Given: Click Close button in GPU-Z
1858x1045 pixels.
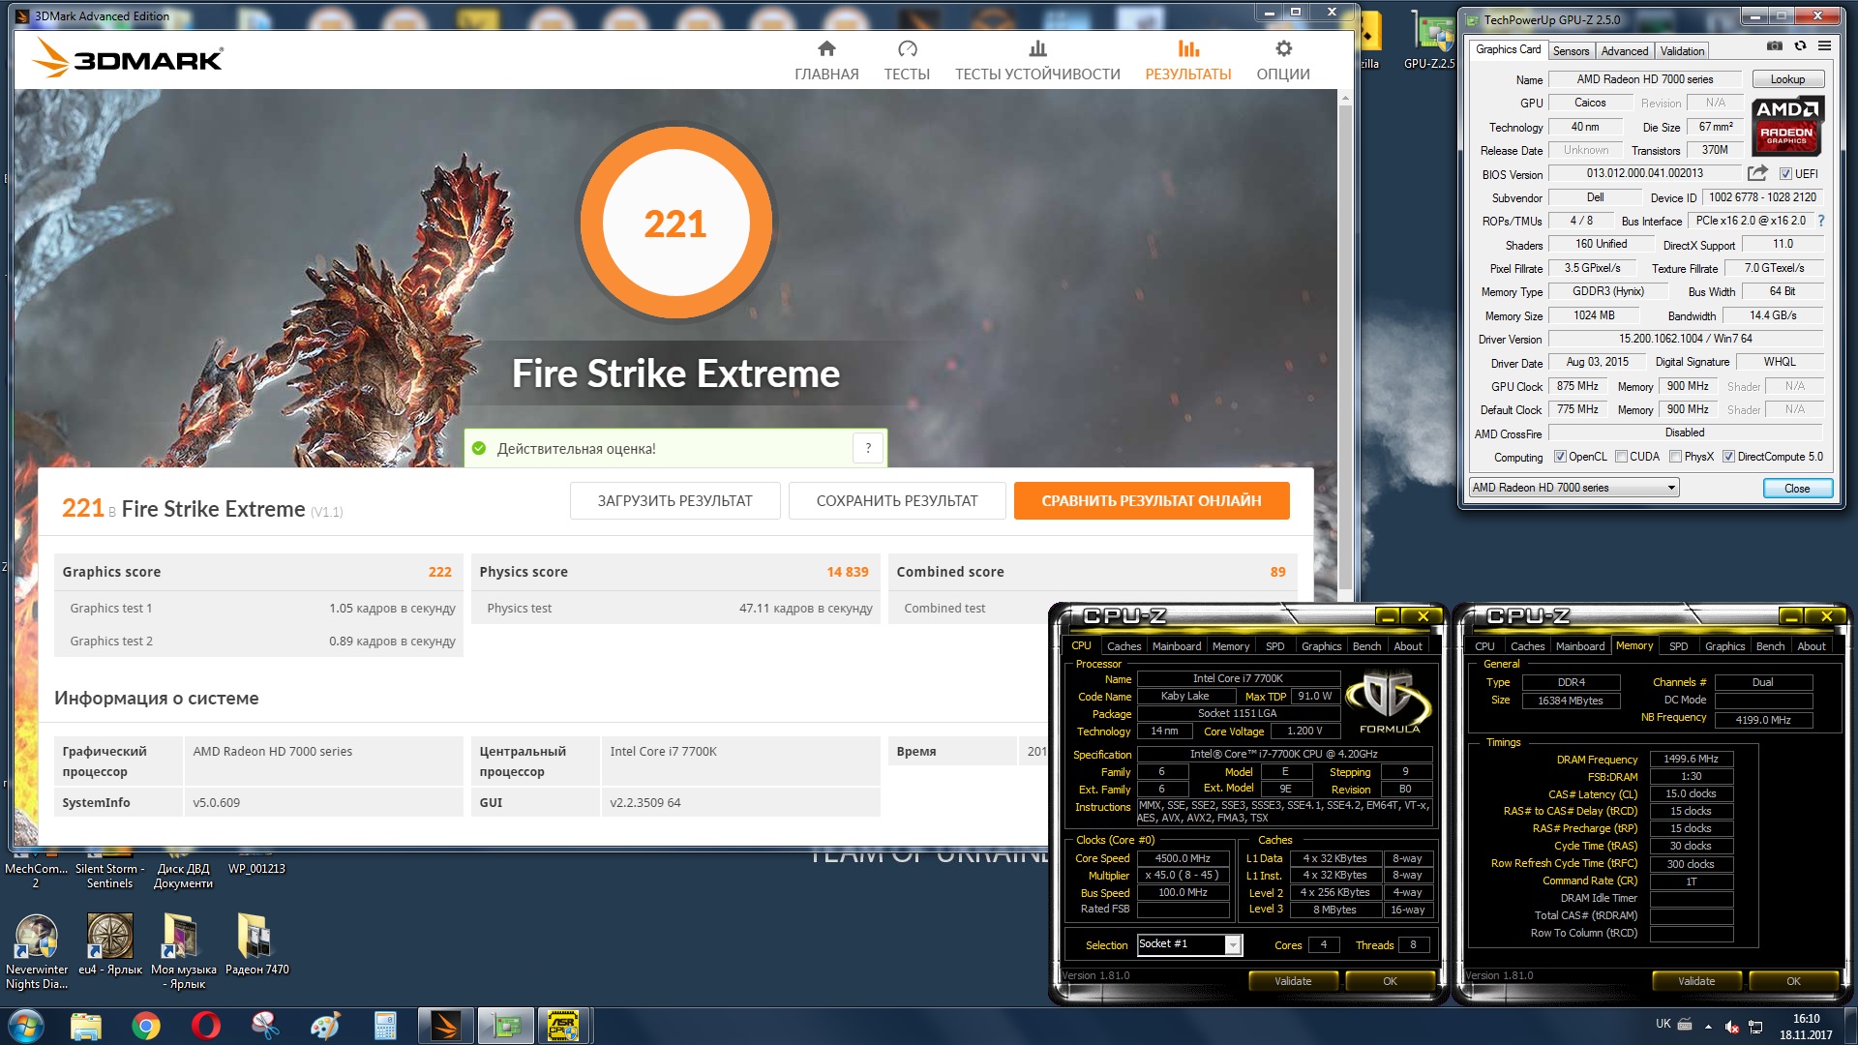Looking at the screenshot, I should (x=1797, y=489).
